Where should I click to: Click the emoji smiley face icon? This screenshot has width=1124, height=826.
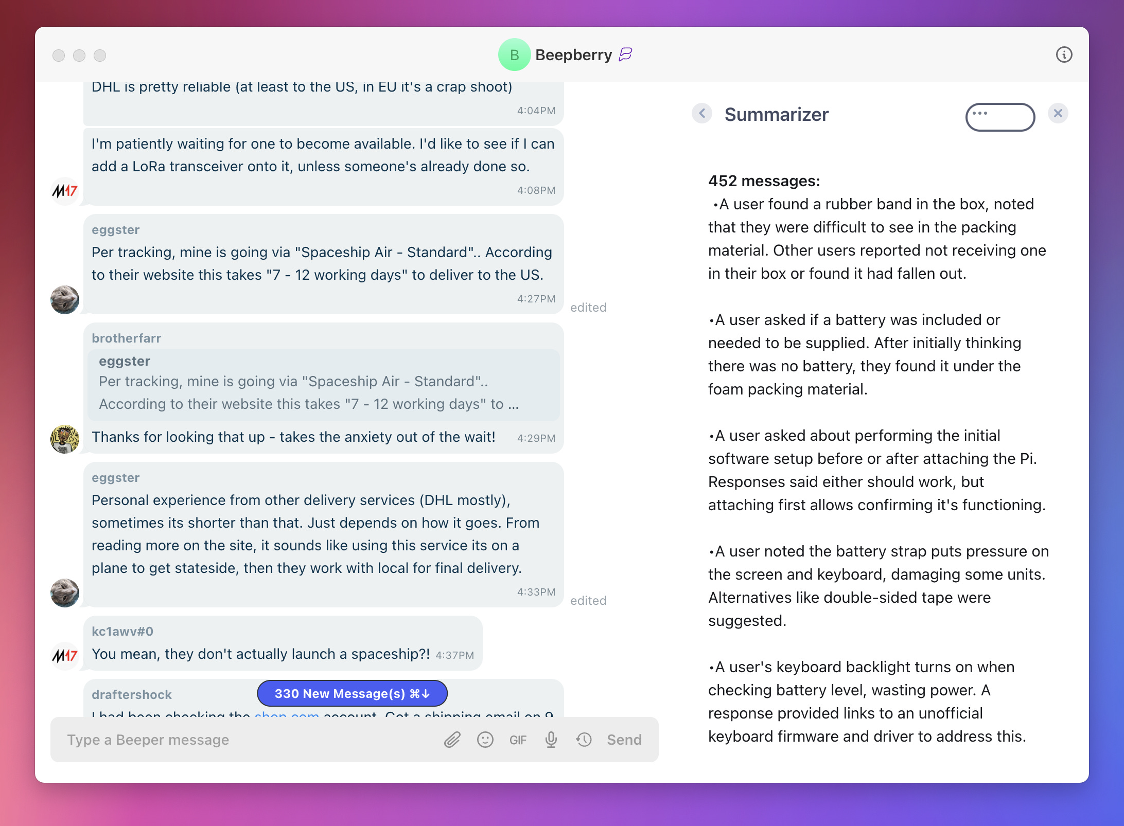[484, 739]
